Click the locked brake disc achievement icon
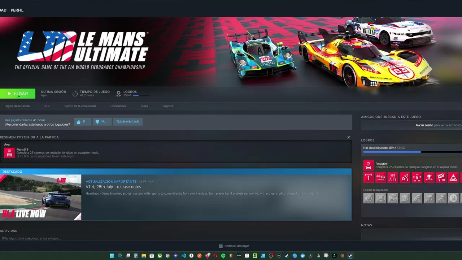 coord(405,198)
